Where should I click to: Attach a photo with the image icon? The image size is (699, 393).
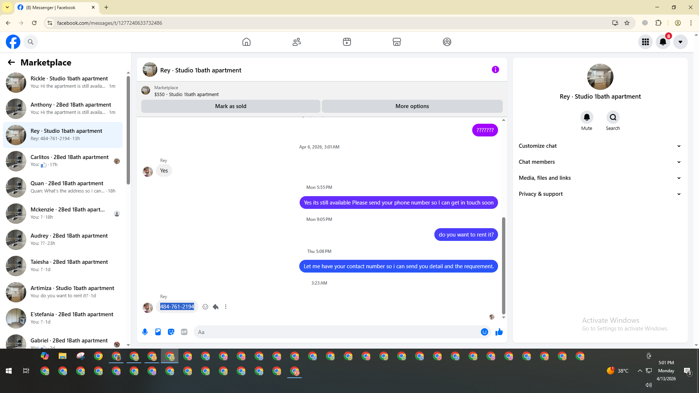(x=158, y=332)
